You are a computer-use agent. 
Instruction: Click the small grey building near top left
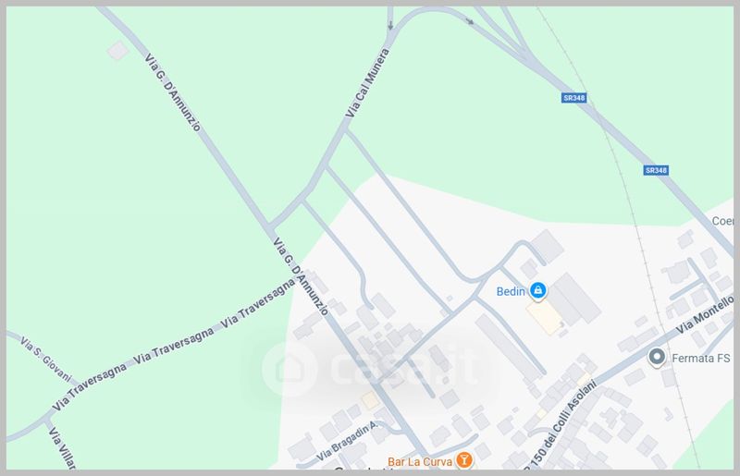[x=117, y=51]
